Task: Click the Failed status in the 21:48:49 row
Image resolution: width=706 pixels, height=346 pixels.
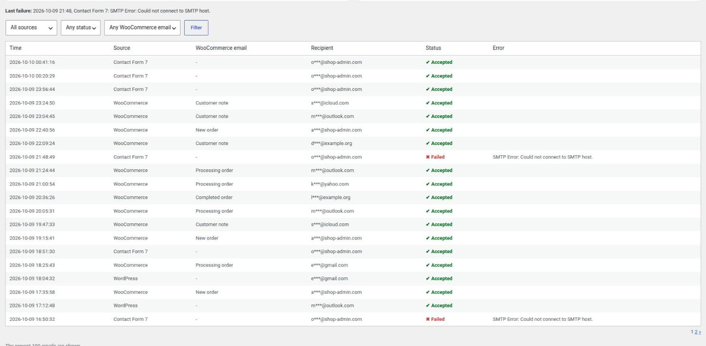Action: (x=435, y=157)
